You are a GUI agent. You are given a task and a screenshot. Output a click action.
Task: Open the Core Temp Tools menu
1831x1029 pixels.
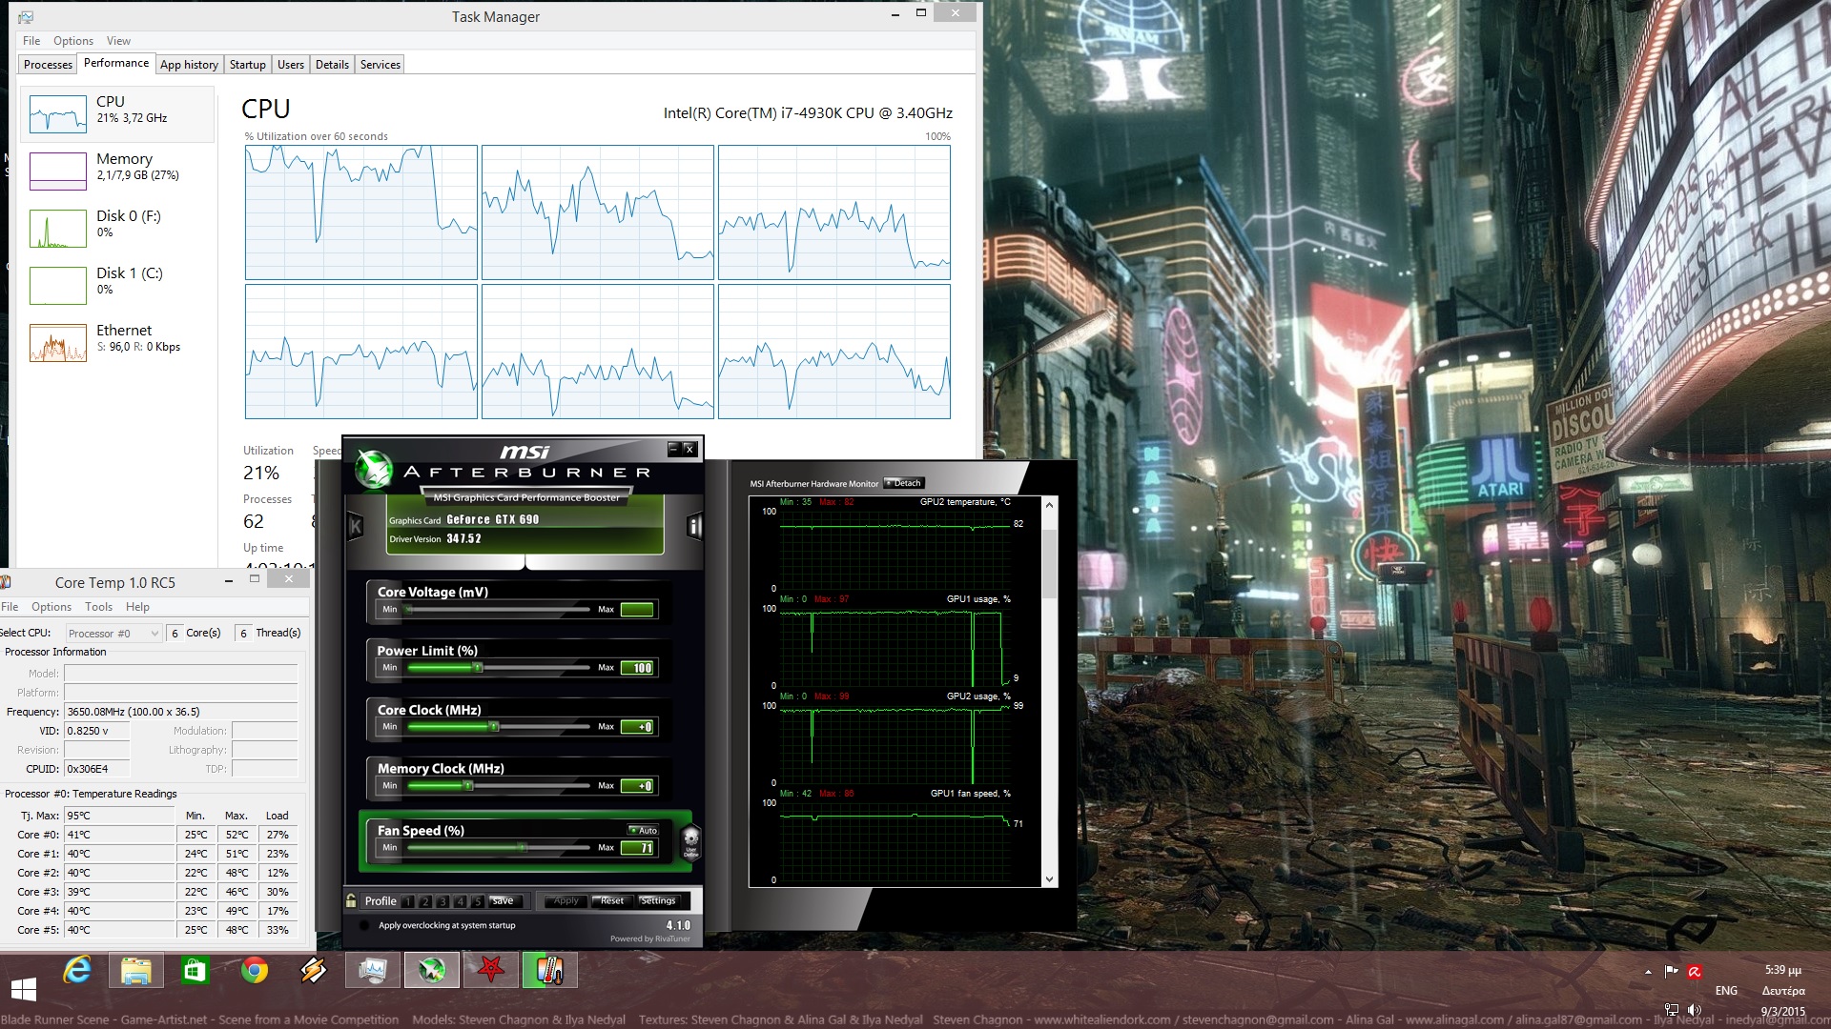(98, 607)
